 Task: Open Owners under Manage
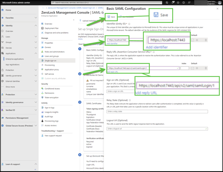click(48, 47)
